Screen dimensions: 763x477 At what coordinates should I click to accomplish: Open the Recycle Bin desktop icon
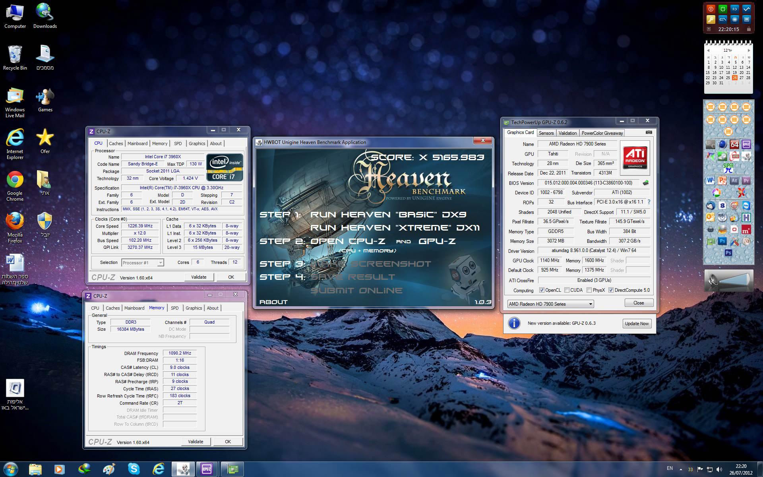[15, 58]
